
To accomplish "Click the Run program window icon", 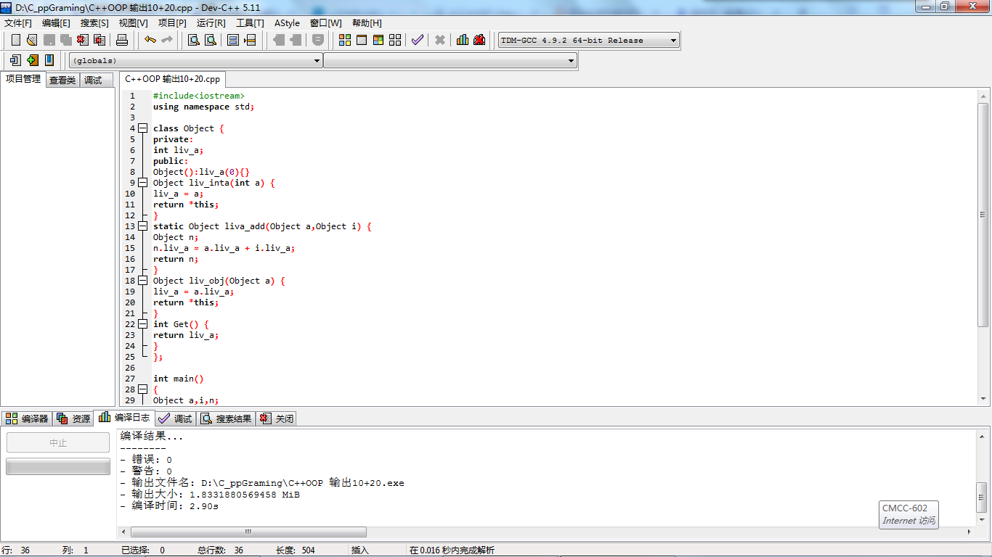I will click(362, 40).
